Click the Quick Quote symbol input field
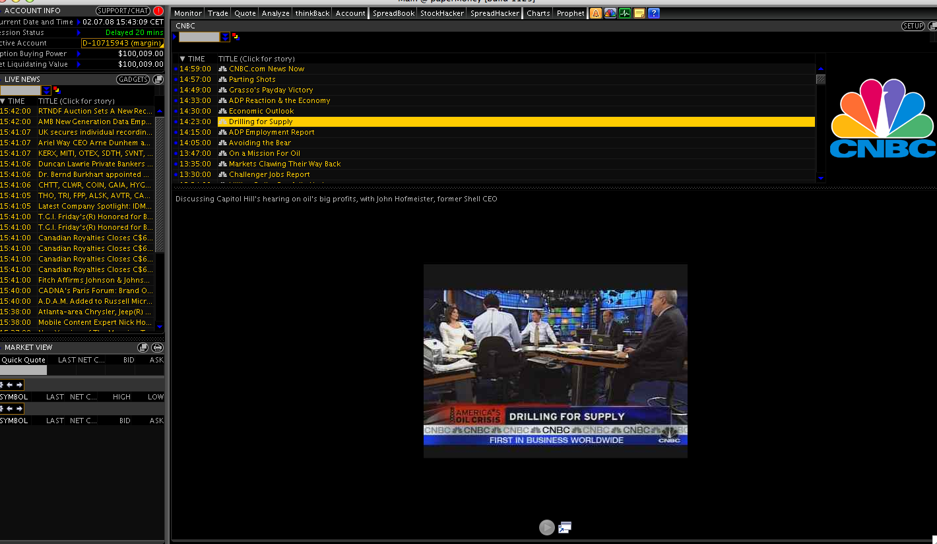This screenshot has width=937, height=544. point(24,370)
